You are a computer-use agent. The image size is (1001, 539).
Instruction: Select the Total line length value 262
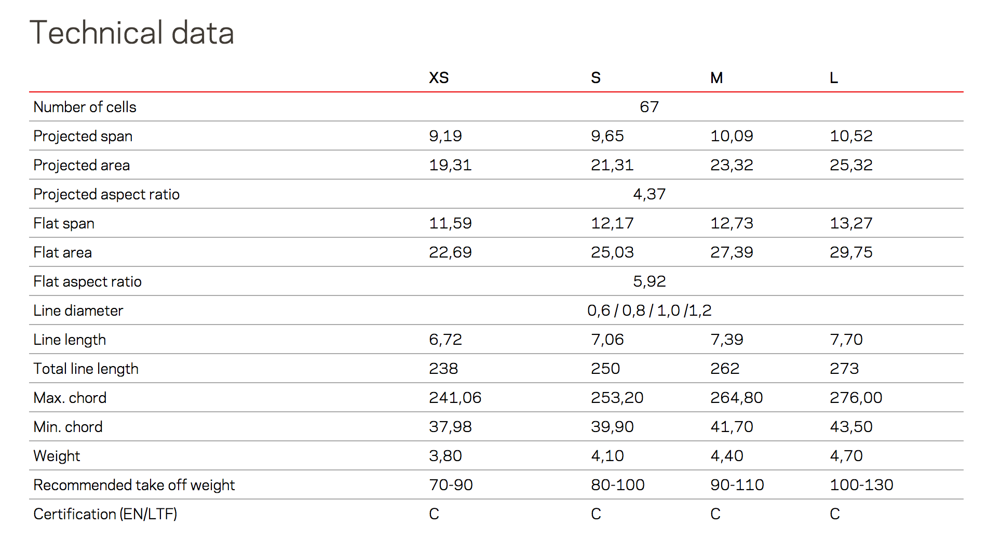725,369
